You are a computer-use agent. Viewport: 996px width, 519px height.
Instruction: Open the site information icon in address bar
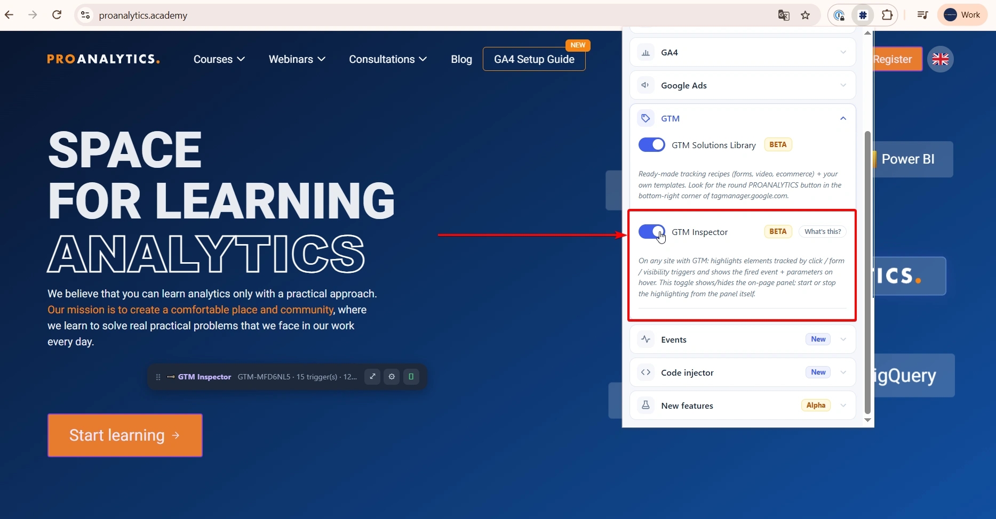[x=85, y=15]
